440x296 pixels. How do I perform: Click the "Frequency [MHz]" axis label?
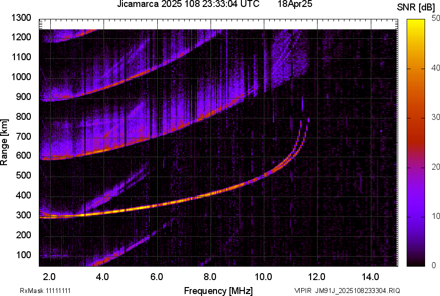(x=219, y=291)
